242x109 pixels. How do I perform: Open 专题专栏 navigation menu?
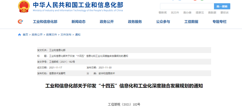219,22
